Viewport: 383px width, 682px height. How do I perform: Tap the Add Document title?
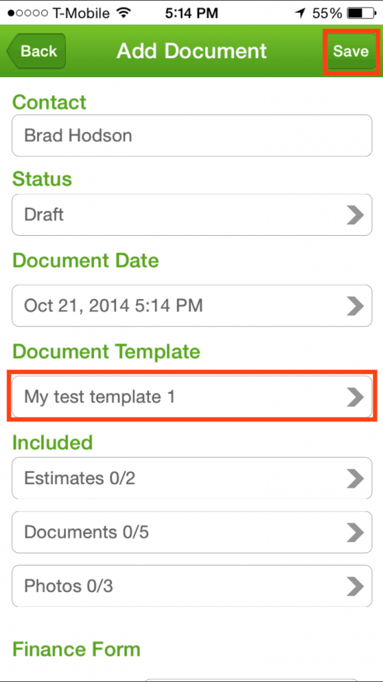[x=192, y=51]
